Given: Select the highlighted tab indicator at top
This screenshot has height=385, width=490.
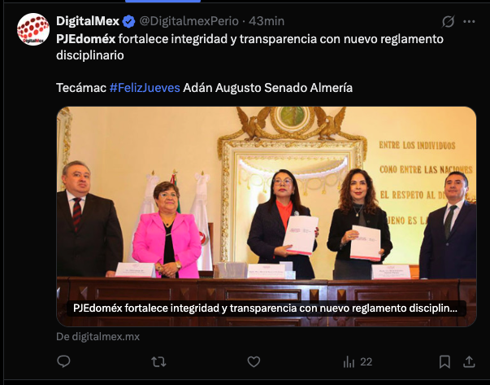Looking at the screenshot, I should (x=163, y=2).
